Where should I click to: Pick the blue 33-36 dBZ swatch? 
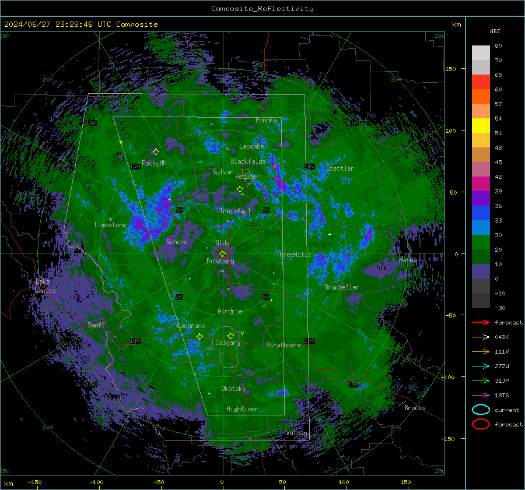point(481,213)
